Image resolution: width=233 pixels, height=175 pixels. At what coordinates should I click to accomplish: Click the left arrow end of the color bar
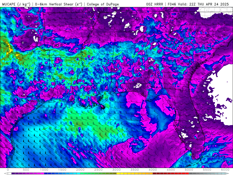(x=6, y=173)
